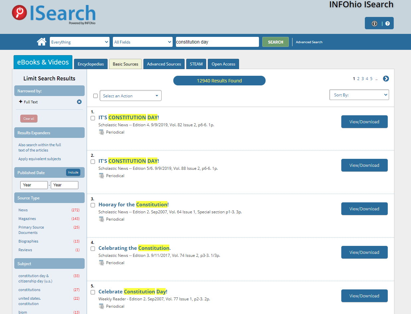Click Periodical icon under result 3
Image resolution: width=411 pixels, height=314 pixels.
[x=102, y=219]
